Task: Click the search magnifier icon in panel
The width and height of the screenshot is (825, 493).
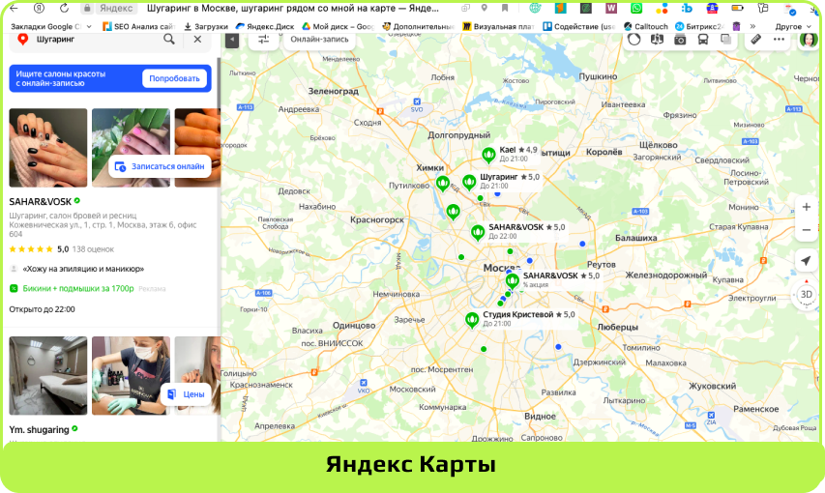Action: (x=169, y=39)
